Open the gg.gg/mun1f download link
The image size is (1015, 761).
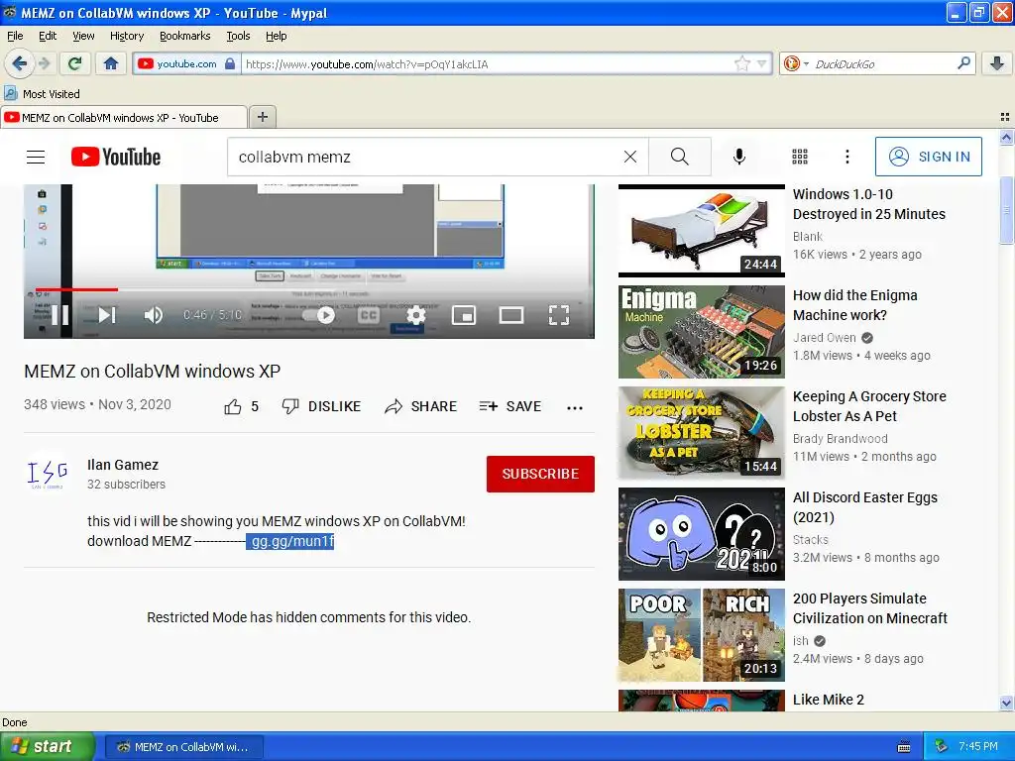pos(290,541)
